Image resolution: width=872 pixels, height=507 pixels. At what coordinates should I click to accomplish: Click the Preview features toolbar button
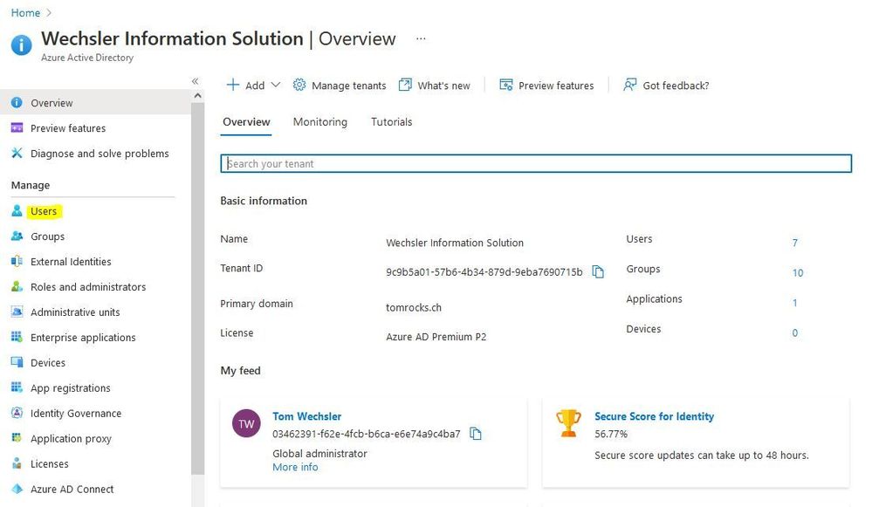pos(546,86)
